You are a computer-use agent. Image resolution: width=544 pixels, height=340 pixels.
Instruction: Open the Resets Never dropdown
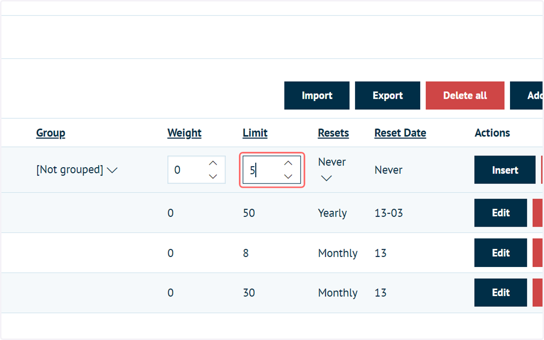(x=332, y=170)
